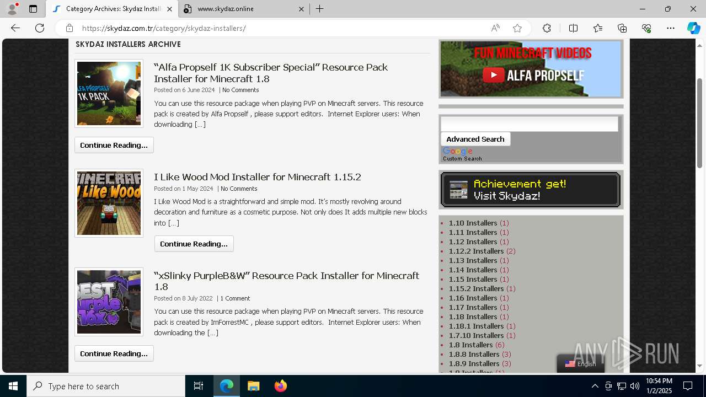Open Microsoft Edge from the taskbar
Screen dimensions: 706x397
[227, 386]
